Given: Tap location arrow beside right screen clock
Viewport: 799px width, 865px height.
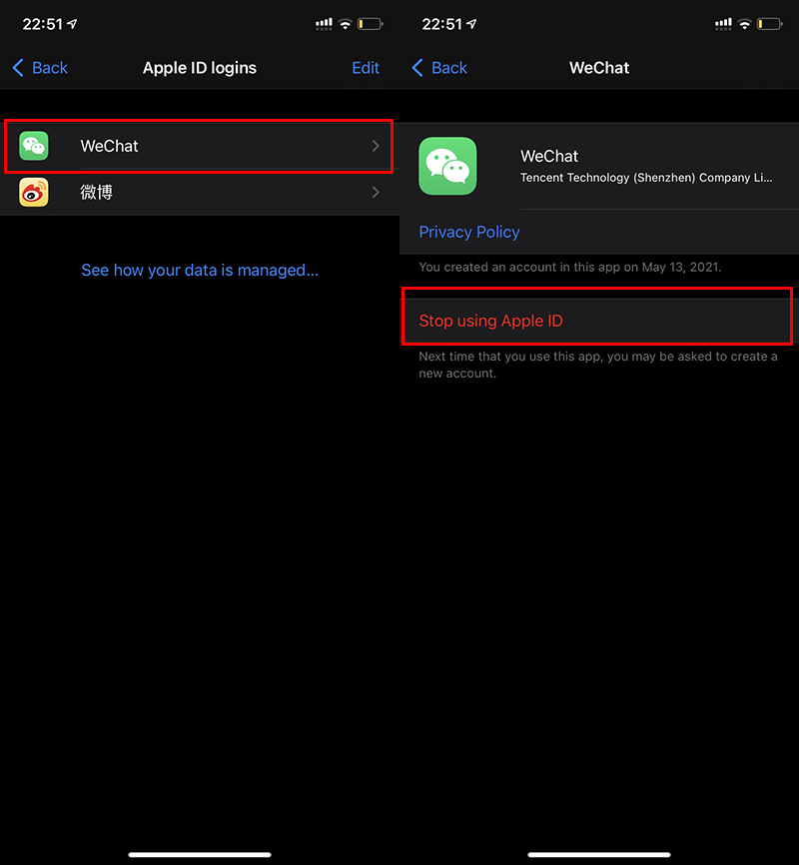Looking at the screenshot, I should click(x=471, y=24).
